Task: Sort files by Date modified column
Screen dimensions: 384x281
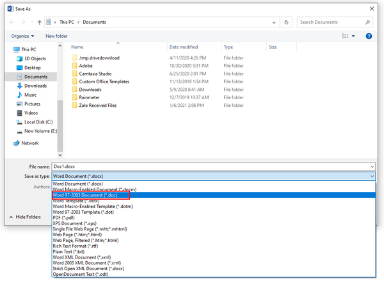Action: (x=184, y=47)
